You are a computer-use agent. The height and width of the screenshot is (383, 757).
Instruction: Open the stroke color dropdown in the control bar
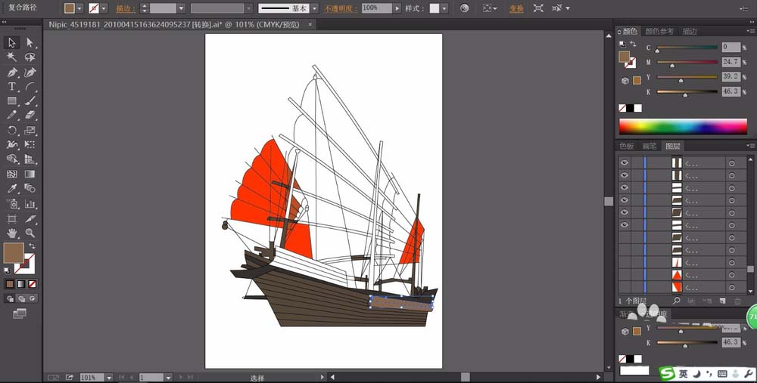[x=104, y=8]
